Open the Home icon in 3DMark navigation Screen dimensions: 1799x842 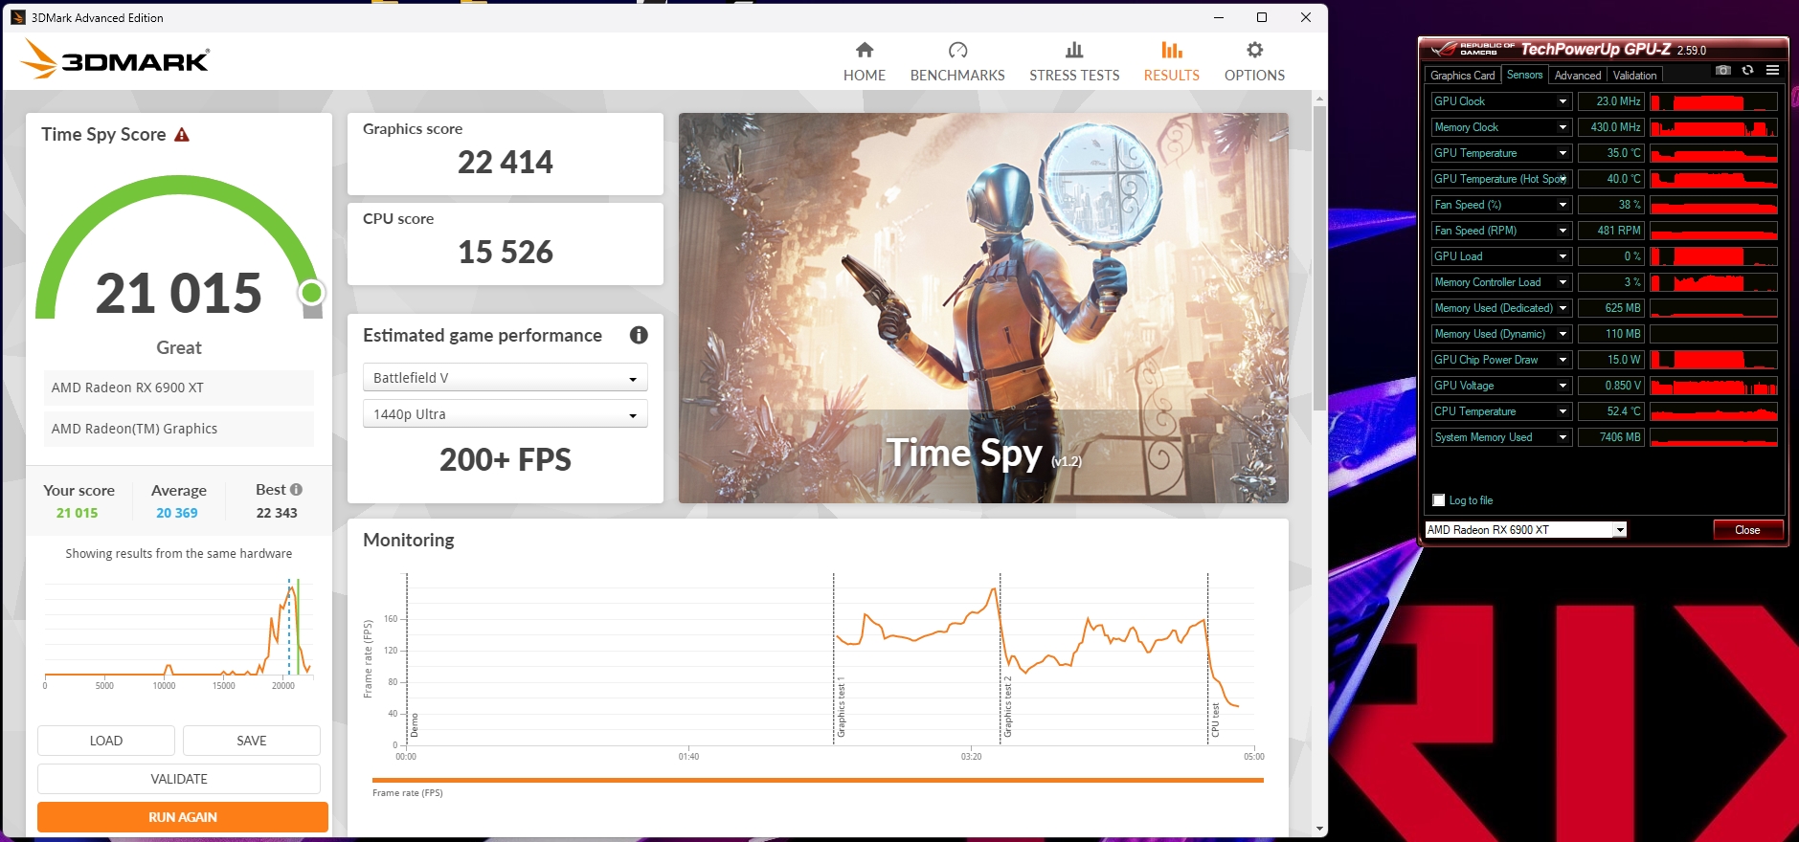[865, 50]
